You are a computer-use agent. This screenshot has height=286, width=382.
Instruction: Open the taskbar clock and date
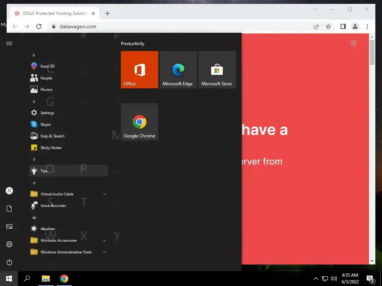click(350, 279)
